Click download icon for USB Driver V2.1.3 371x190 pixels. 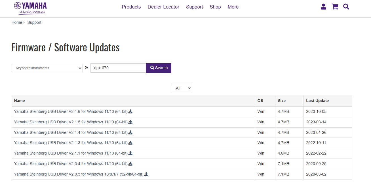(x=130, y=143)
